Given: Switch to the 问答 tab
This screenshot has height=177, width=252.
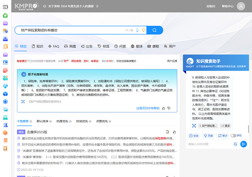Looking at the screenshot, I should 120,46.
